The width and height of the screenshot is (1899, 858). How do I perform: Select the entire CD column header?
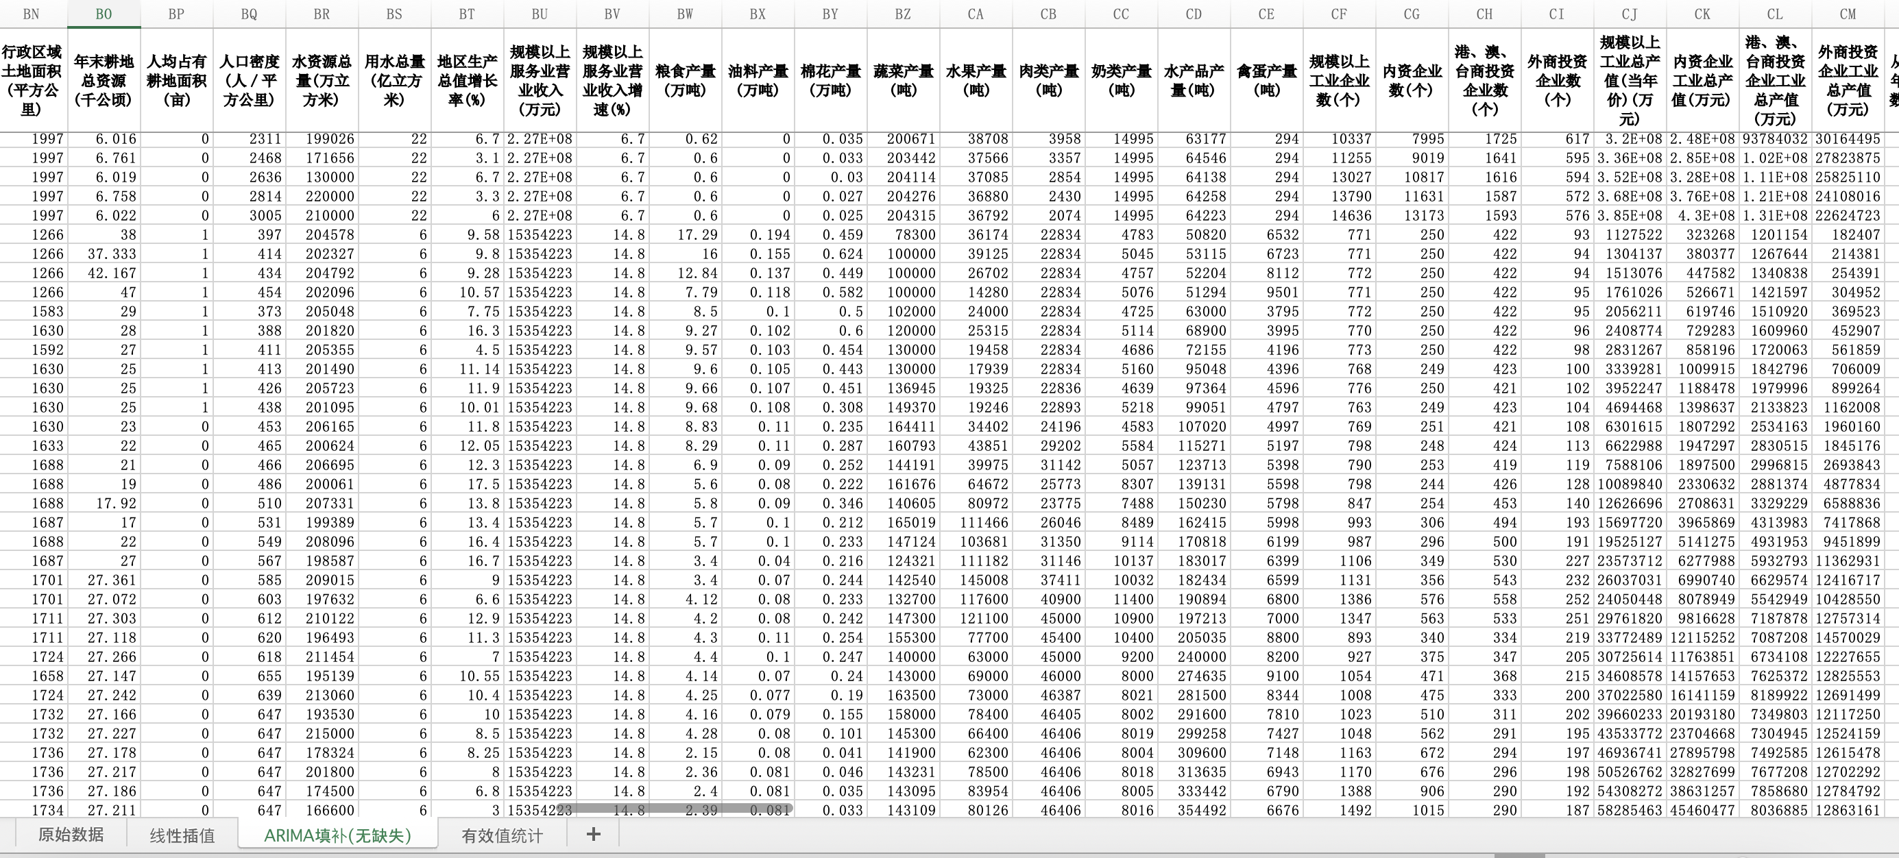1194,14
